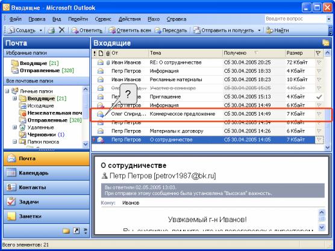335x251 pixels.
Task: Click Ответить reply toolbar button
Action: [87, 31]
